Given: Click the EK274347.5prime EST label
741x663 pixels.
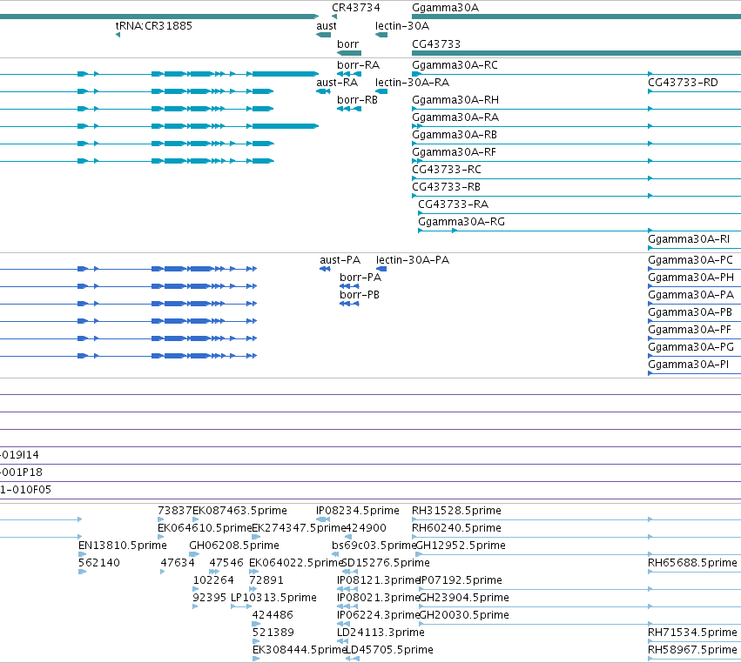Looking at the screenshot, I should (x=300, y=528).
